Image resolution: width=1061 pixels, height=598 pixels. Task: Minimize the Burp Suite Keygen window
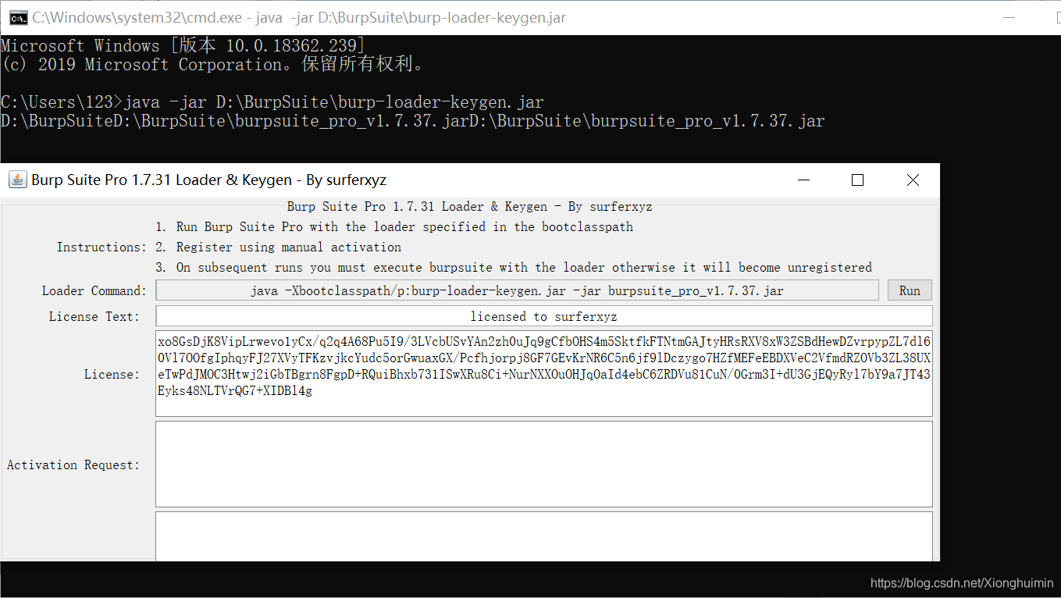804,180
